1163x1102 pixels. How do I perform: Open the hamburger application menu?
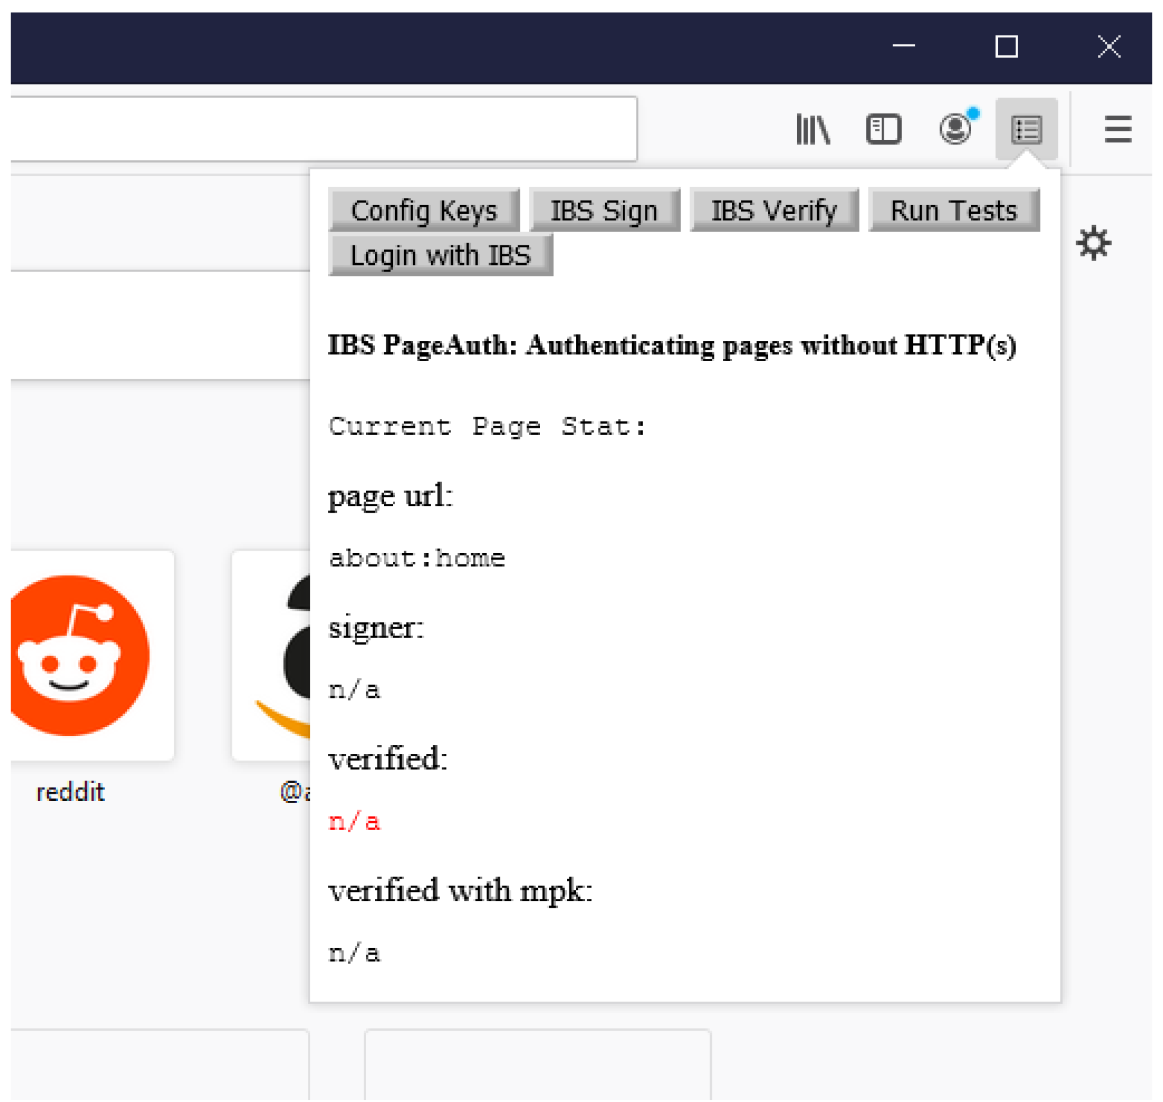(1117, 130)
